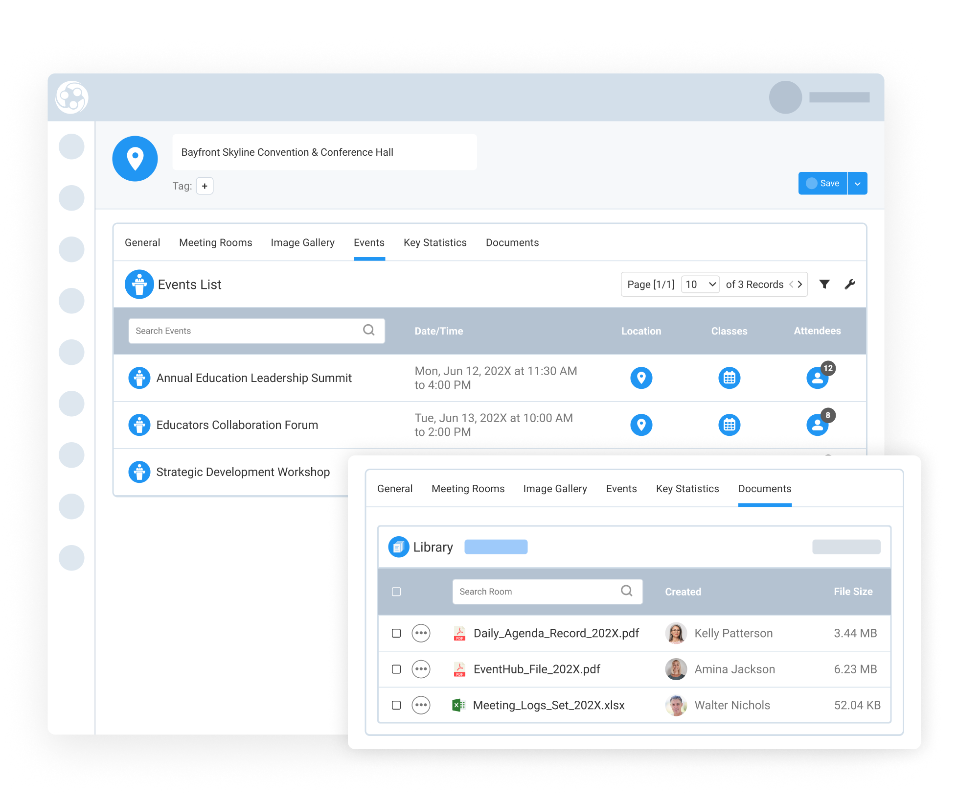Click the Library icon in the Documents panel
Image resolution: width=958 pixels, height=808 pixels.
pos(399,547)
